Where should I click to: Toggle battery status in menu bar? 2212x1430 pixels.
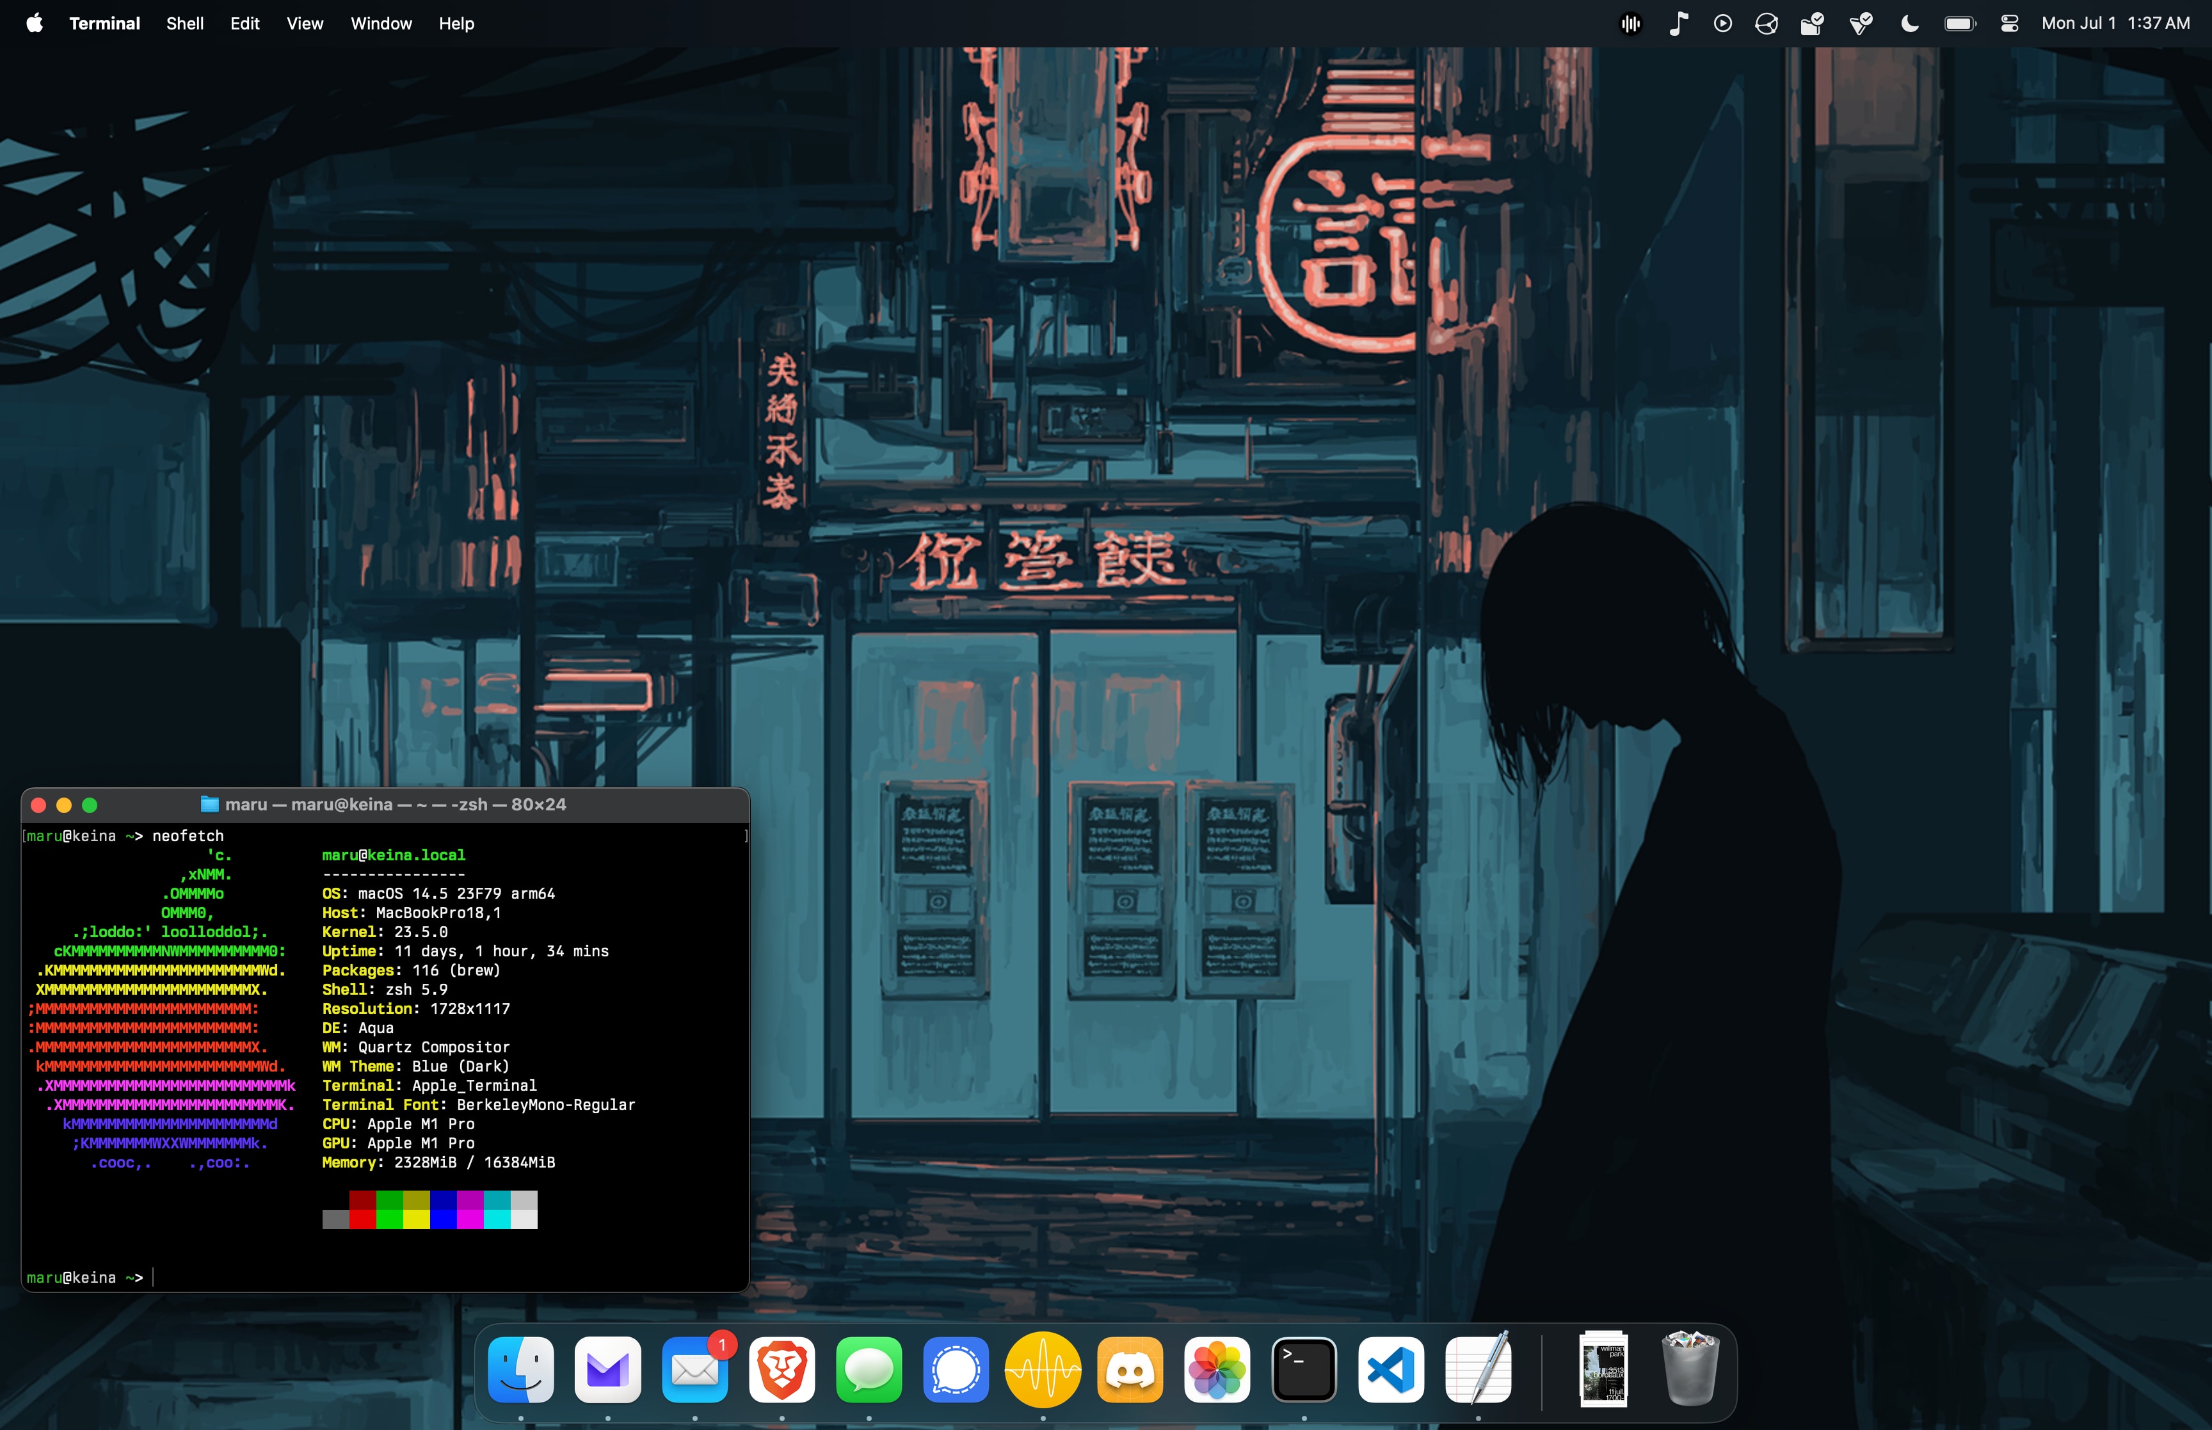1959,21
